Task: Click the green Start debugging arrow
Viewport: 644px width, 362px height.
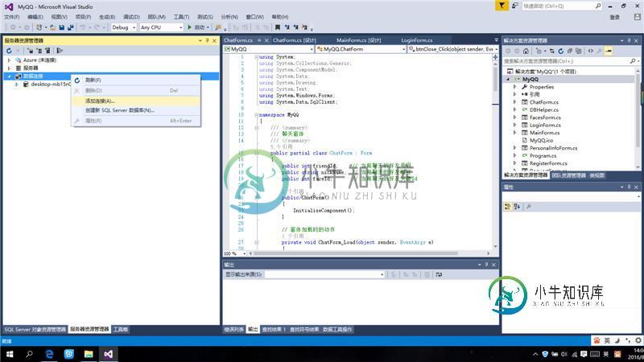Action: click(x=189, y=27)
